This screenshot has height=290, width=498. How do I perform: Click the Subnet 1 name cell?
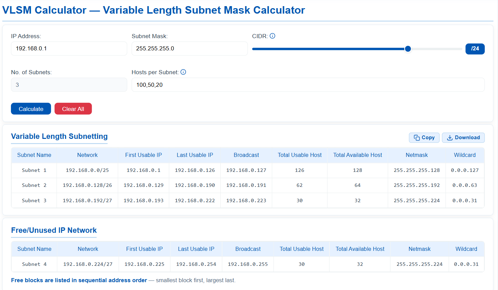click(x=34, y=170)
